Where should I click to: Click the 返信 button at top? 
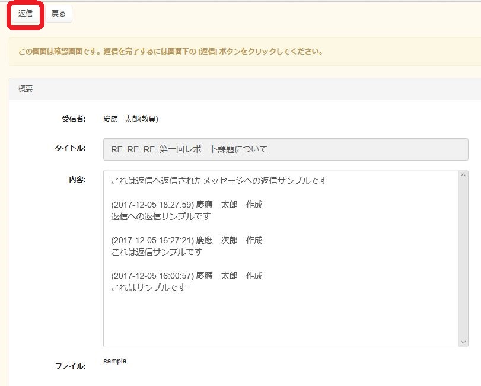tap(26, 14)
